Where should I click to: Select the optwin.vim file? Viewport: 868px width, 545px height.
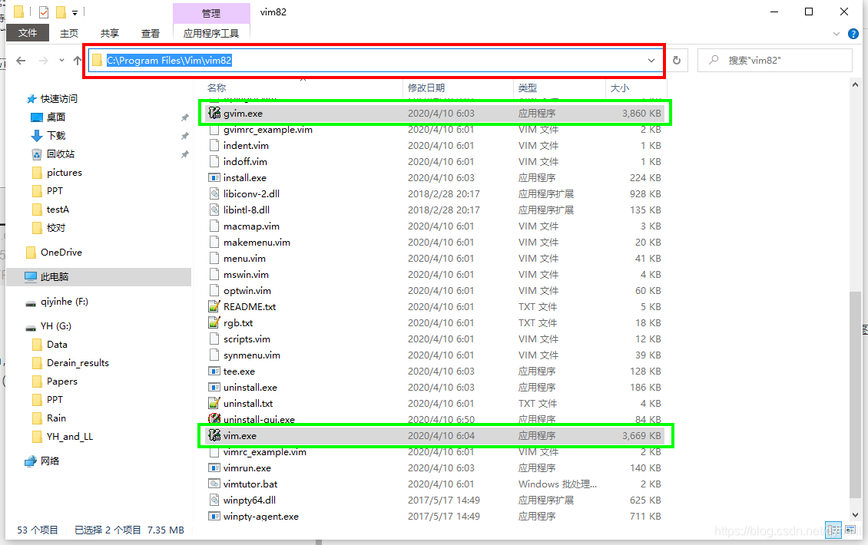click(247, 290)
